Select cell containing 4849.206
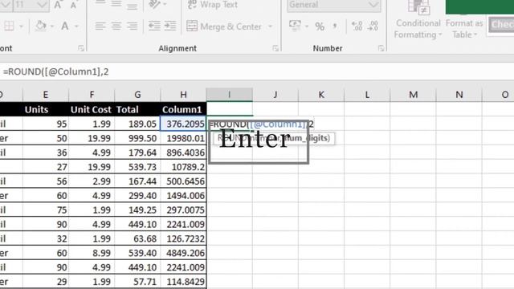 coord(183,253)
